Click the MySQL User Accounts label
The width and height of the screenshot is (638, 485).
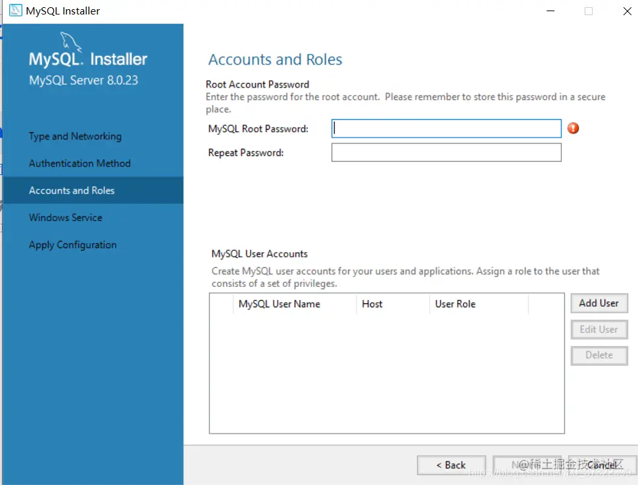tap(259, 254)
